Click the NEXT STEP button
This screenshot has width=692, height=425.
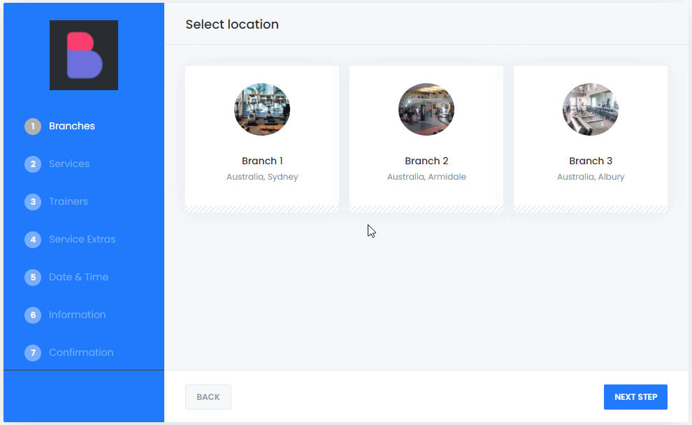coord(635,396)
